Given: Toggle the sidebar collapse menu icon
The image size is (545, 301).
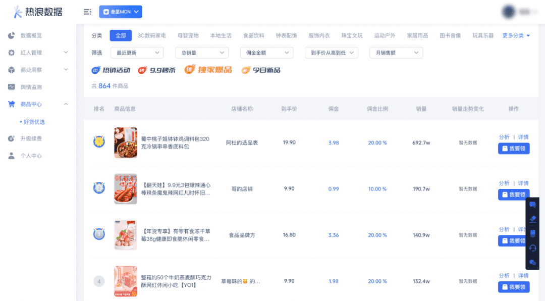Looking at the screenshot, I should [x=87, y=12].
